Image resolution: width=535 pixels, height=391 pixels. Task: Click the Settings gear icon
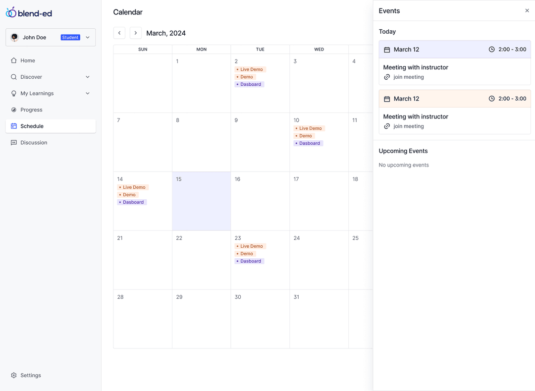point(14,375)
